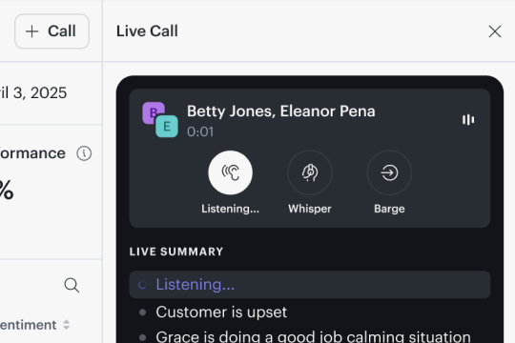The image size is (515, 343).
Task: Click the Barge arrow icon
Action: click(x=389, y=172)
